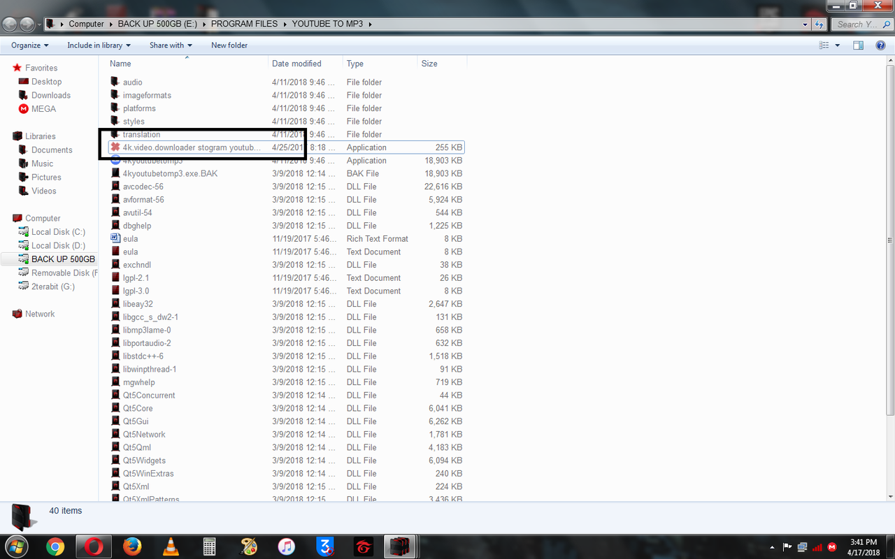Expand the arrow after Computer in breadcrumb
Image resolution: width=895 pixels, height=559 pixels.
(x=110, y=24)
